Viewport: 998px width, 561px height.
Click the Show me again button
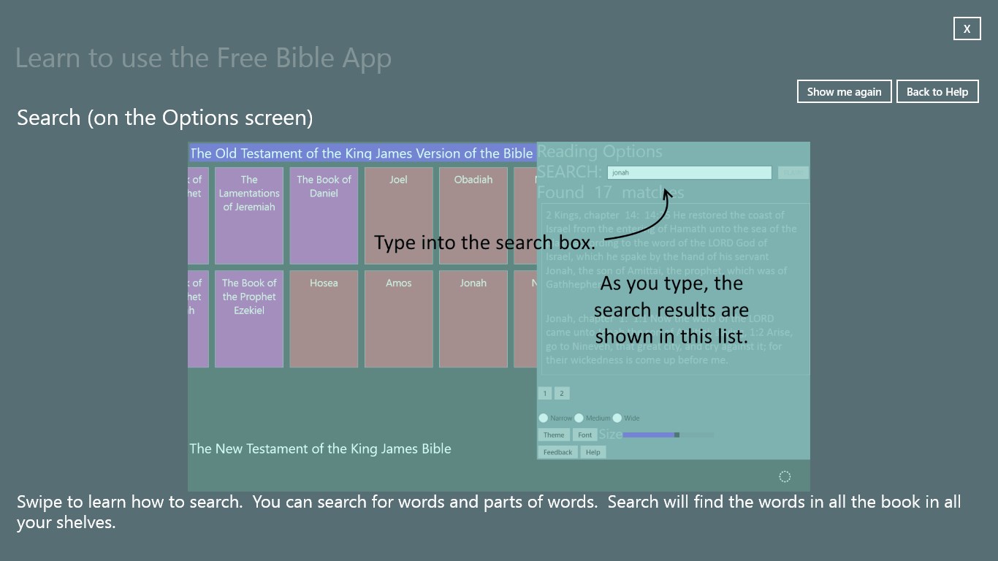click(844, 91)
